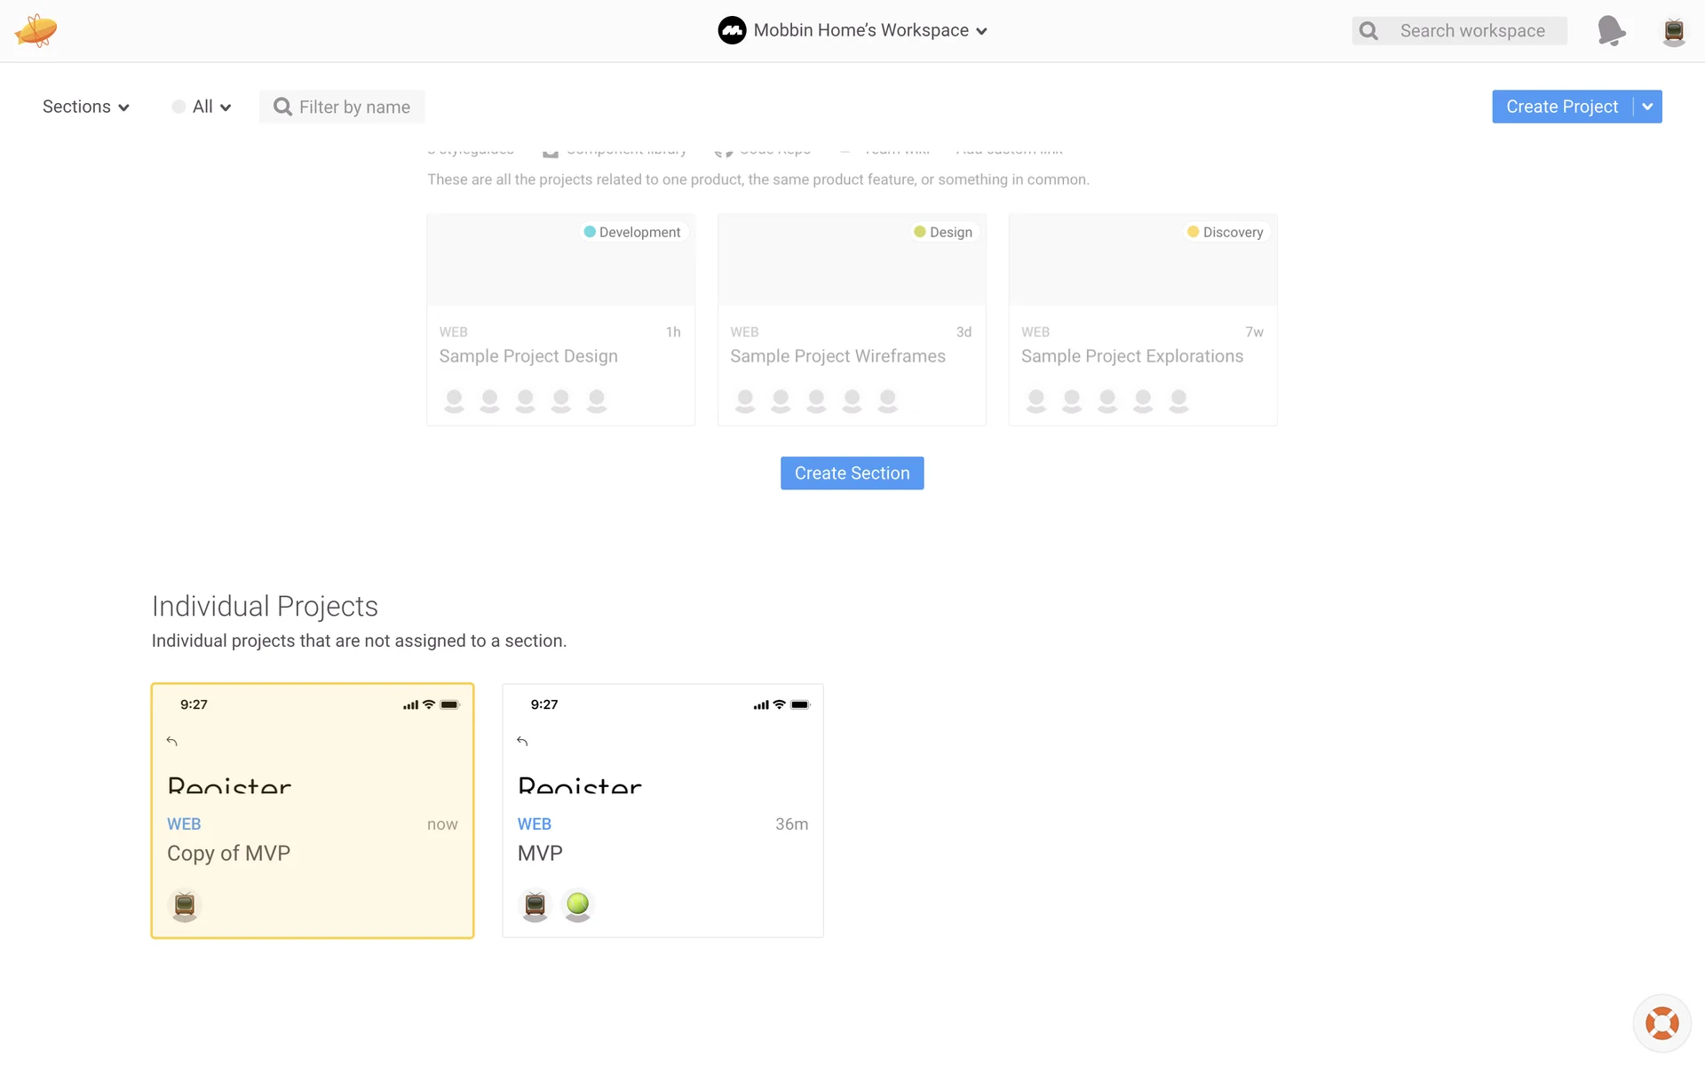Click the search magnifier icon in header

pos(1368,31)
